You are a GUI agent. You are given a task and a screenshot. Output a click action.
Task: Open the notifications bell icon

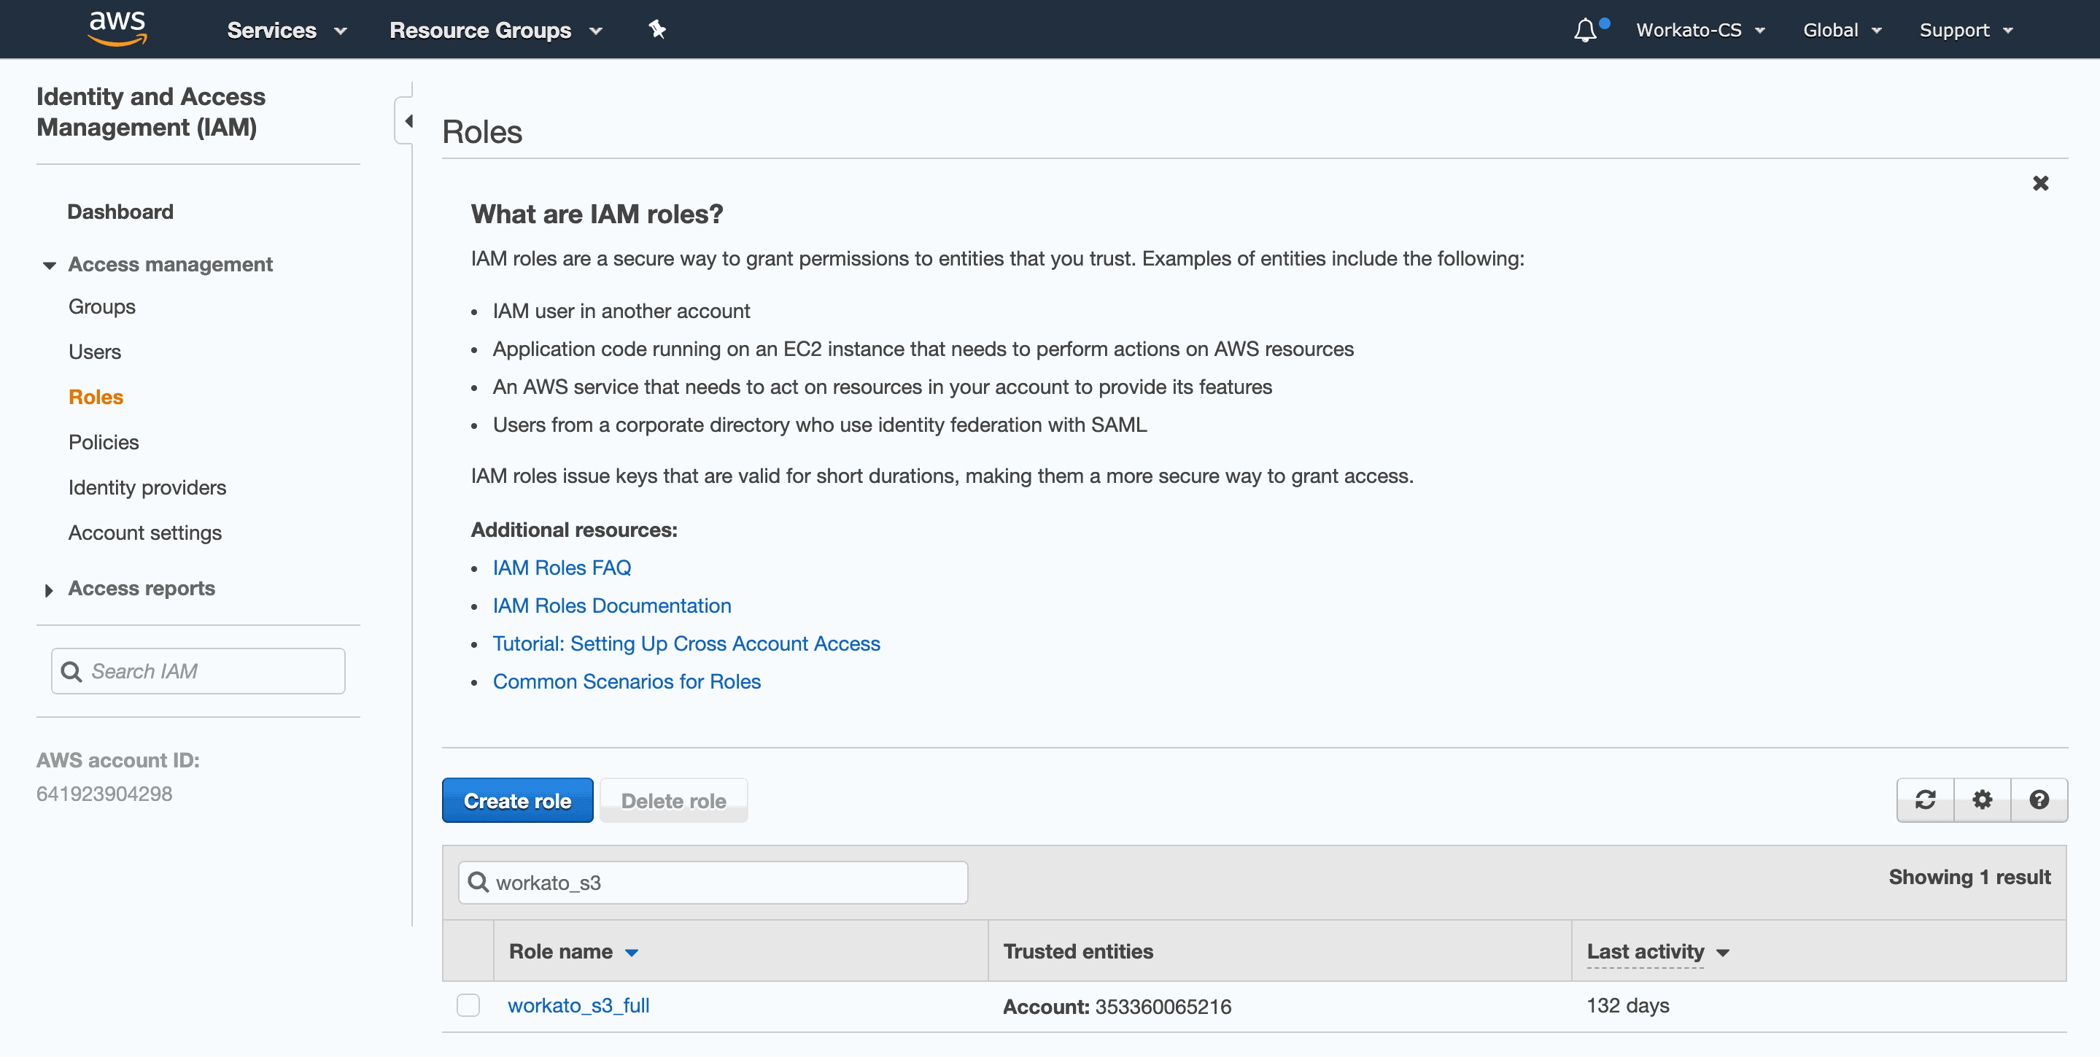[x=1585, y=30]
